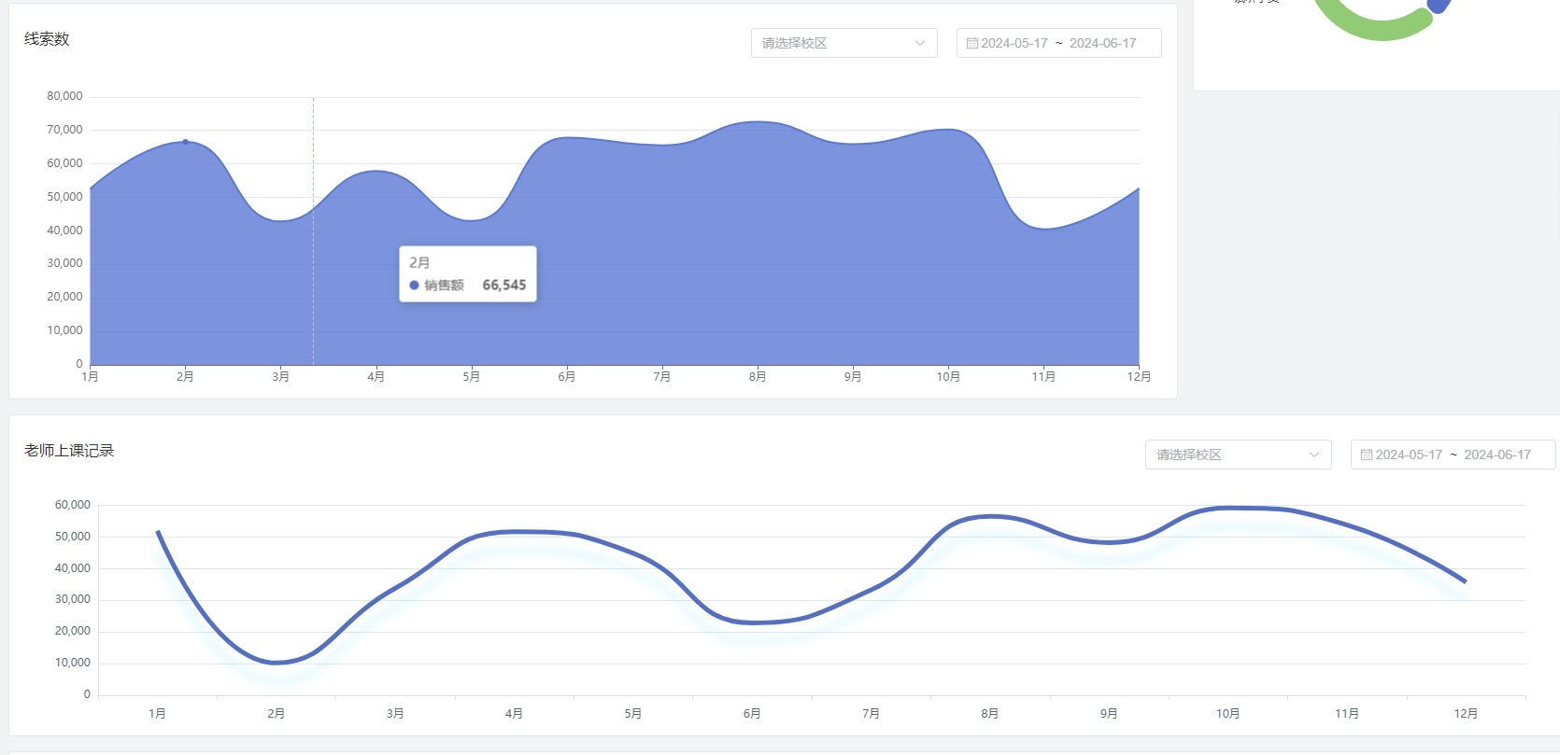This screenshot has width=1560, height=755.
Task: Click highlighted 2月 data point on the area chart
Action: click(x=185, y=142)
